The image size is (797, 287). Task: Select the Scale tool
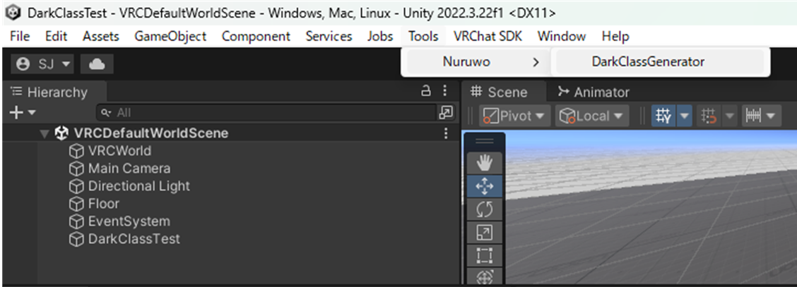click(x=485, y=233)
